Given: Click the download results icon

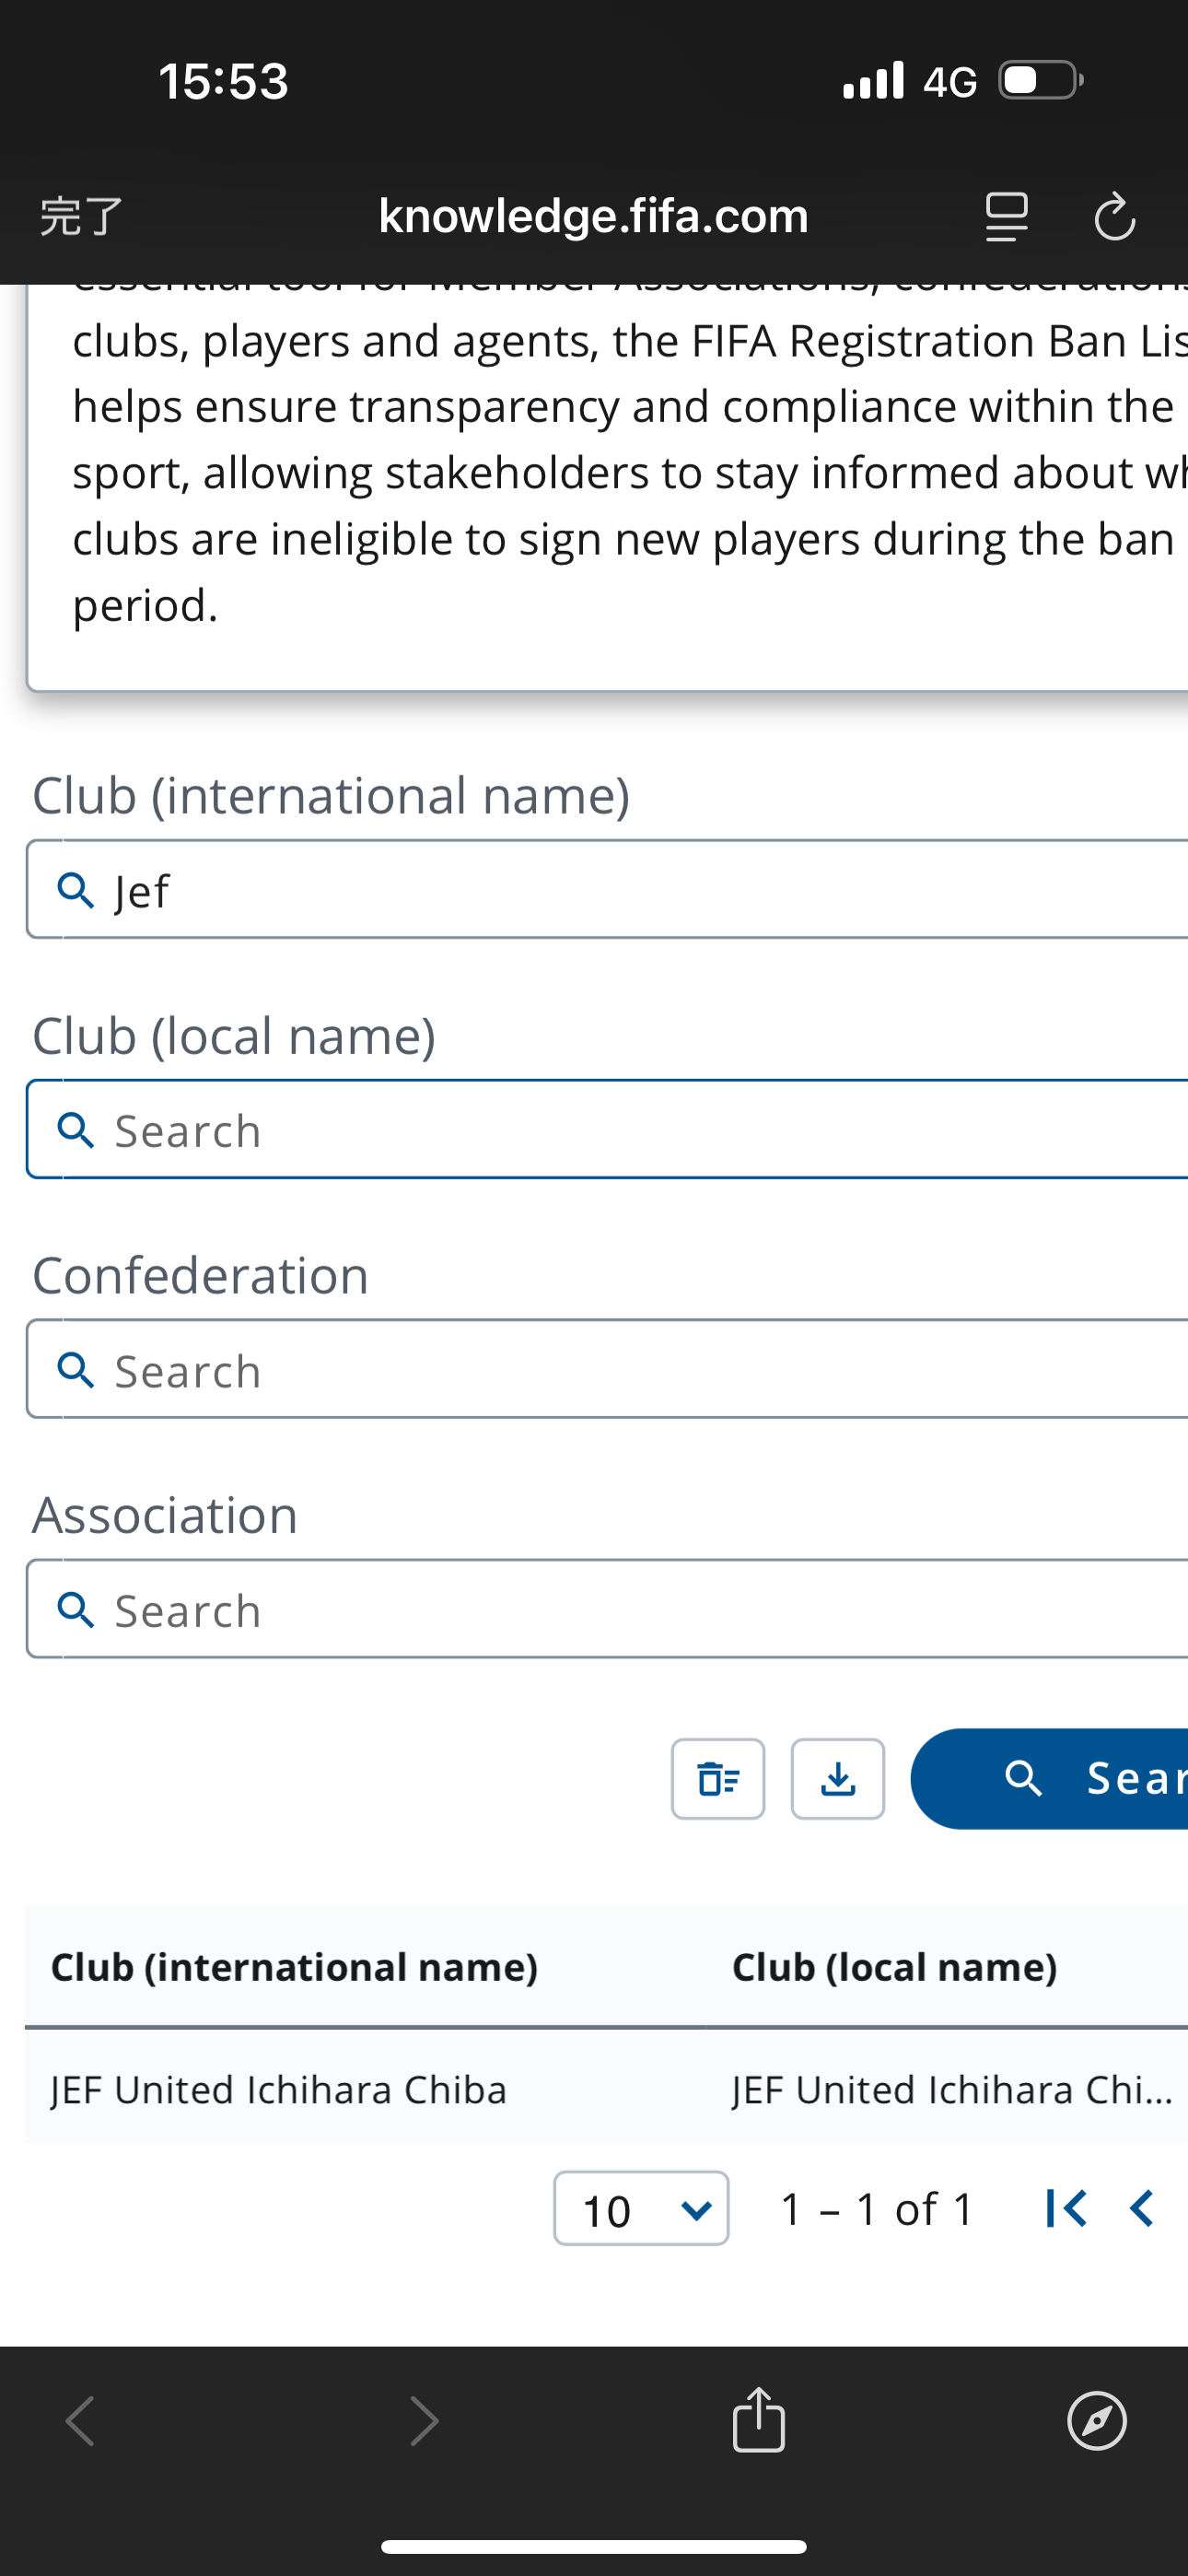Looking at the screenshot, I should [x=838, y=1779].
